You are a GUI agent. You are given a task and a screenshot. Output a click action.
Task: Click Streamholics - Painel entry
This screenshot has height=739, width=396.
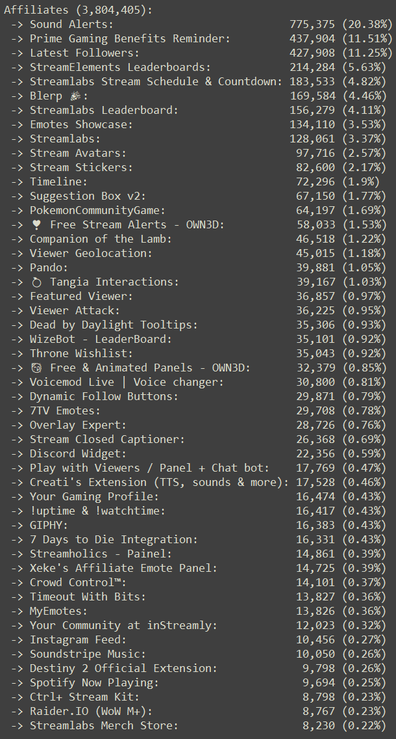[x=101, y=554]
